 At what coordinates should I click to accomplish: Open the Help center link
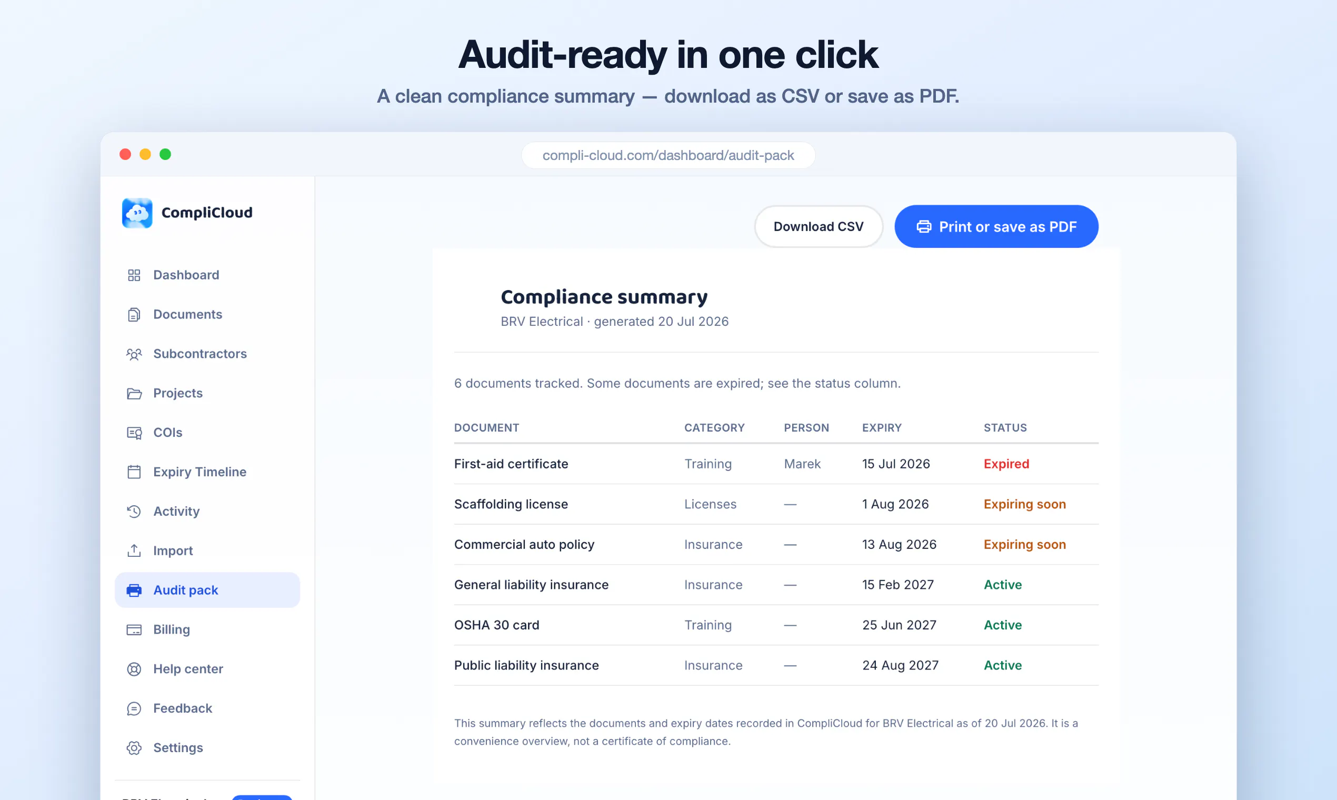point(207,669)
